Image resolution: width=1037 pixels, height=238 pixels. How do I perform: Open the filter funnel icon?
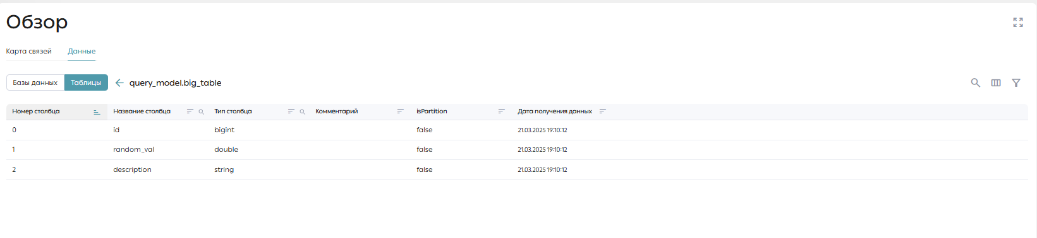point(1016,82)
